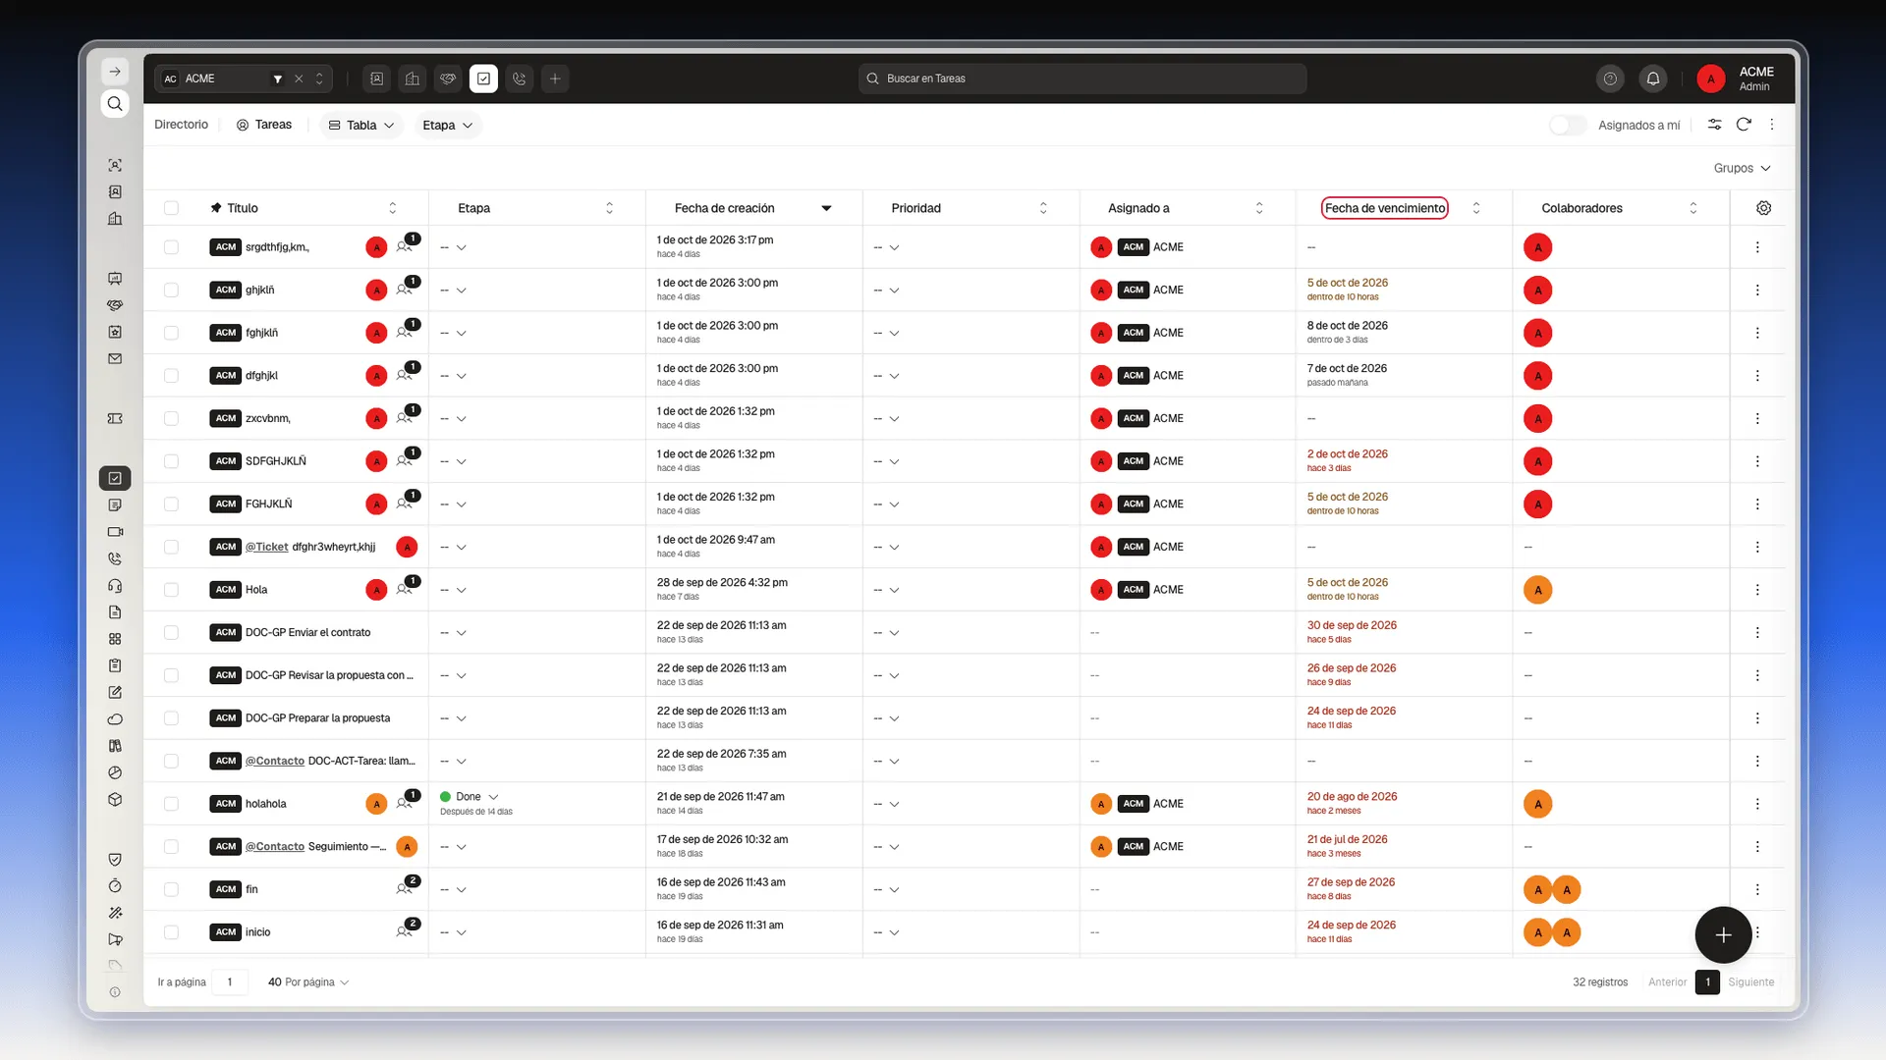Screen dimensions: 1886x1060
Task: Open the Done stage dropdown for holahola
Action: [470, 797]
